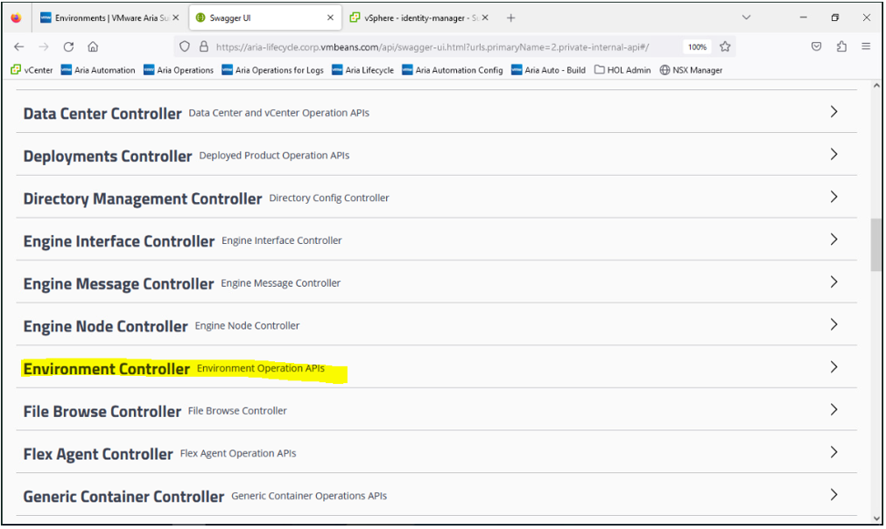Click the Data Center Controller heading
Viewport: 886px width, 529px height.
pyautogui.click(x=102, y=114)
